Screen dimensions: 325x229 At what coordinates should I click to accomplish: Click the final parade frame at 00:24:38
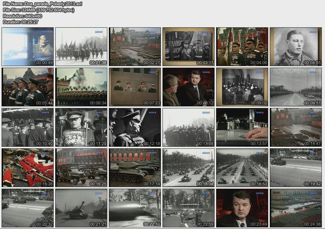[x=296, y=208]
